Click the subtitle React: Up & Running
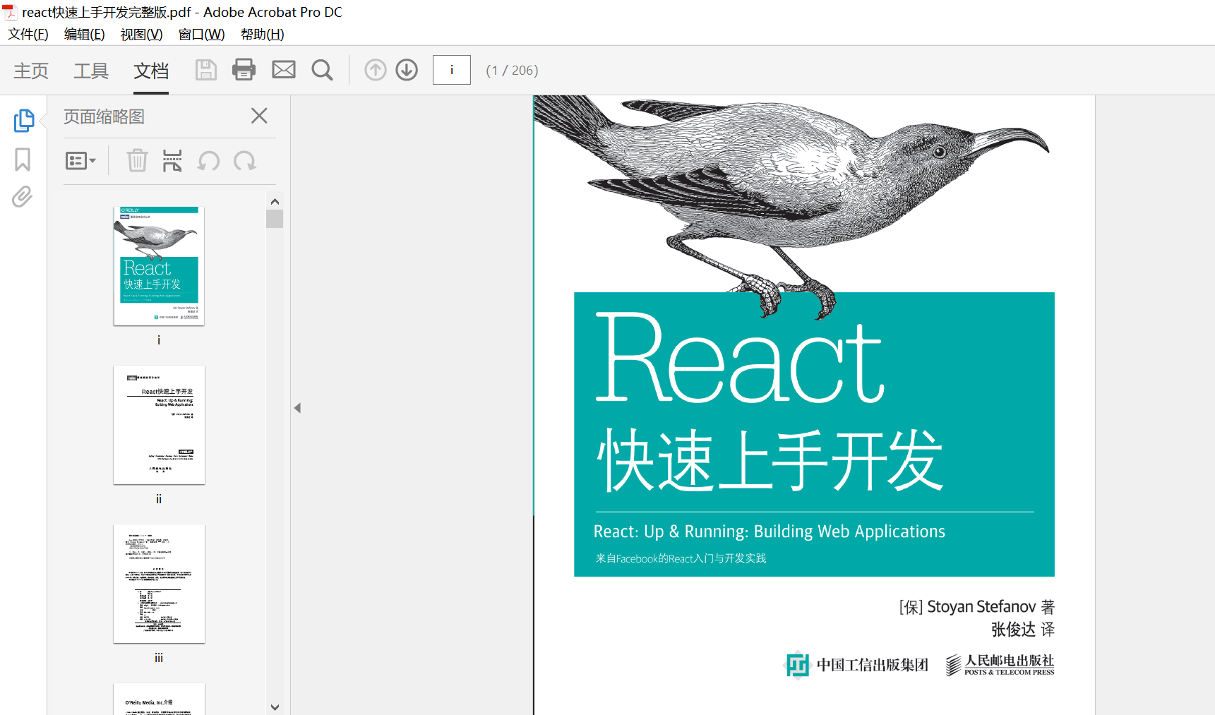Viewport: 1215px width, 715px height. pyautogui.click(x=770, y=531)
